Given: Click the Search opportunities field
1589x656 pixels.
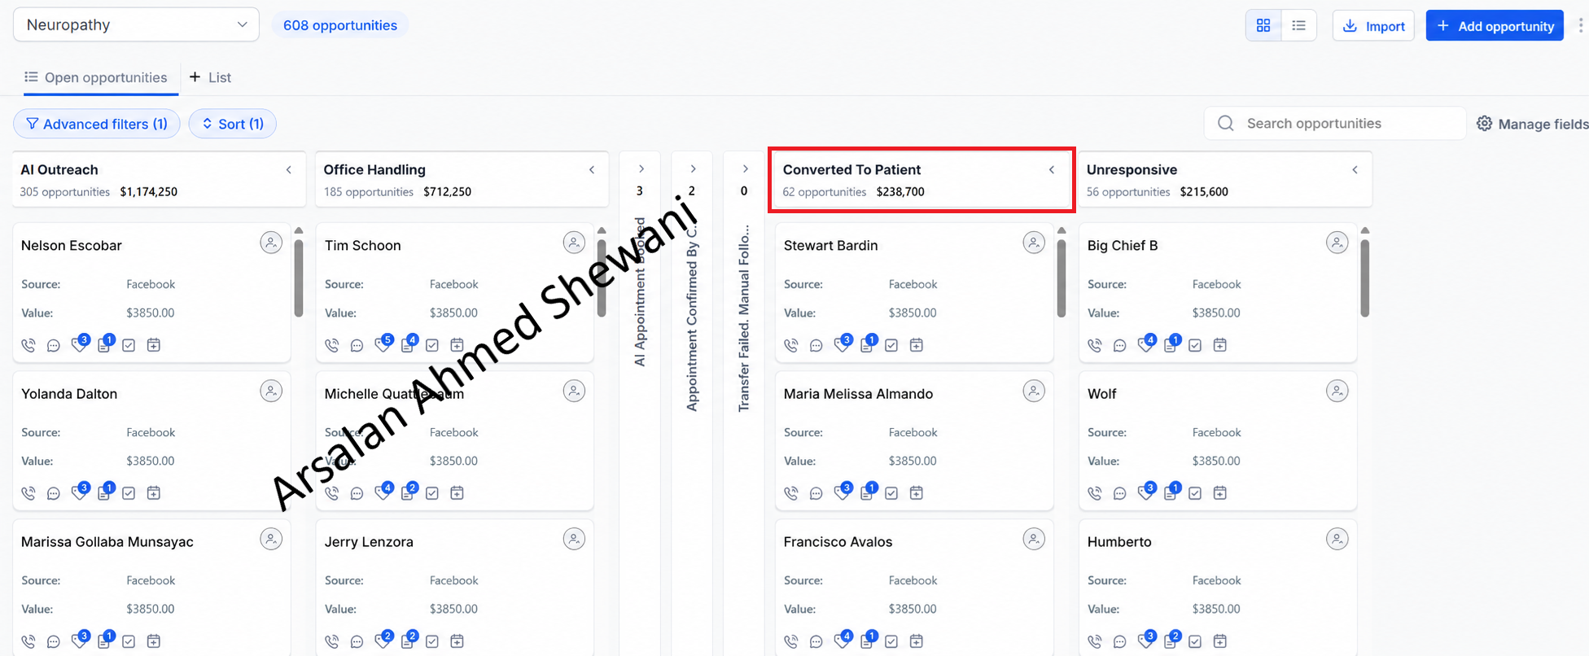Looking at the screenshot, I should 1335,123.
